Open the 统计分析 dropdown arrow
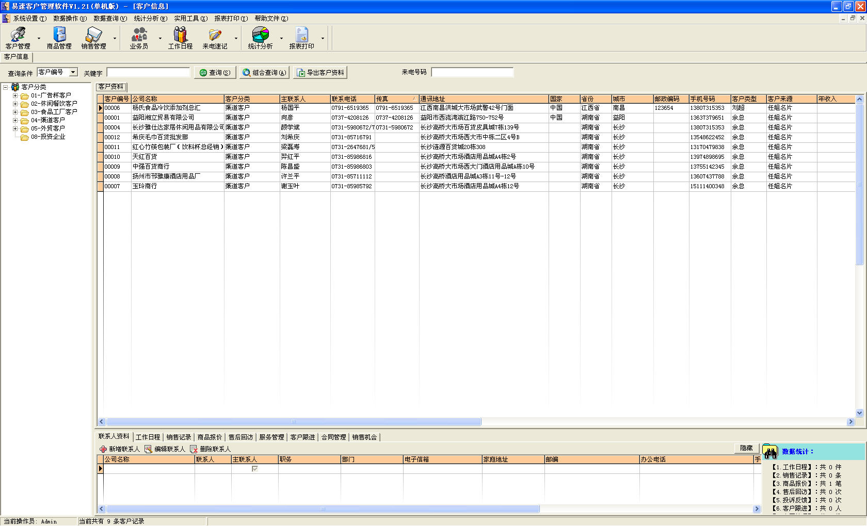 point(281,39)
